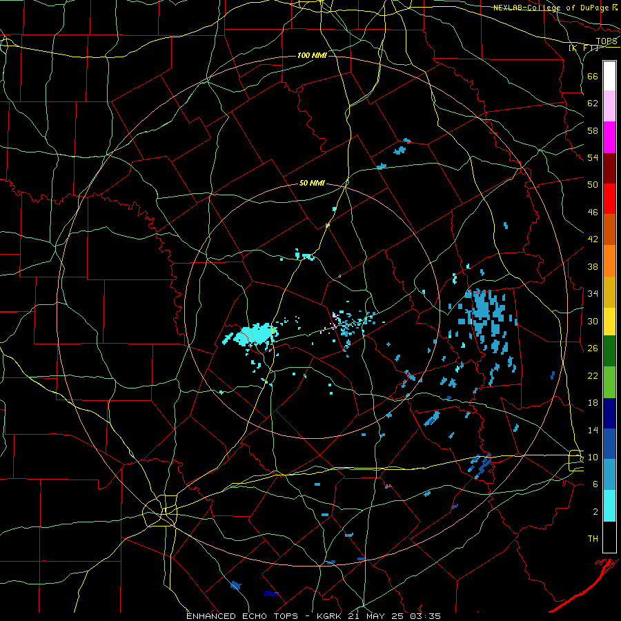Click the '18' scale value
Viewport: 621px width, 621px height.
tap(593, 403)
